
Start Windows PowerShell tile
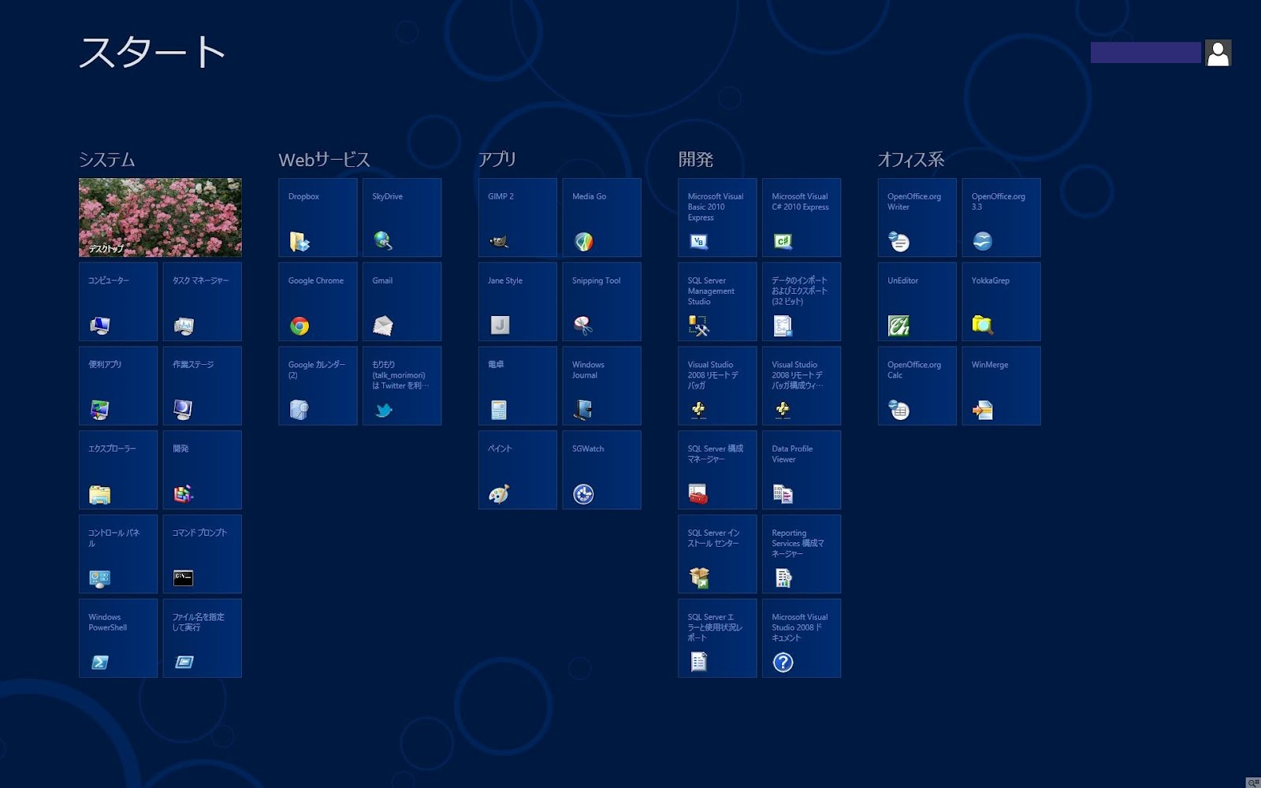(x=118, y=638)
